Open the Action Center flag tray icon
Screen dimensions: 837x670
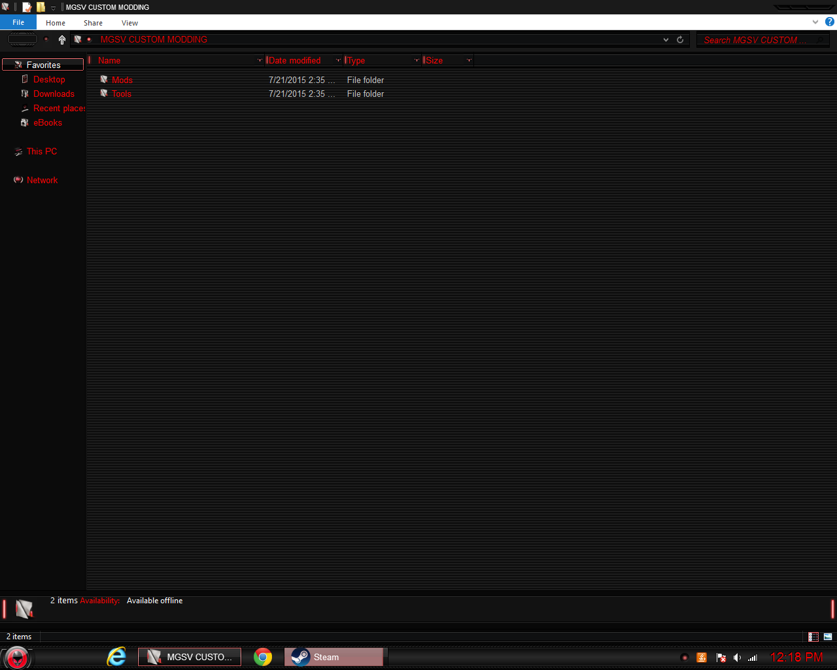pos(721,658)
